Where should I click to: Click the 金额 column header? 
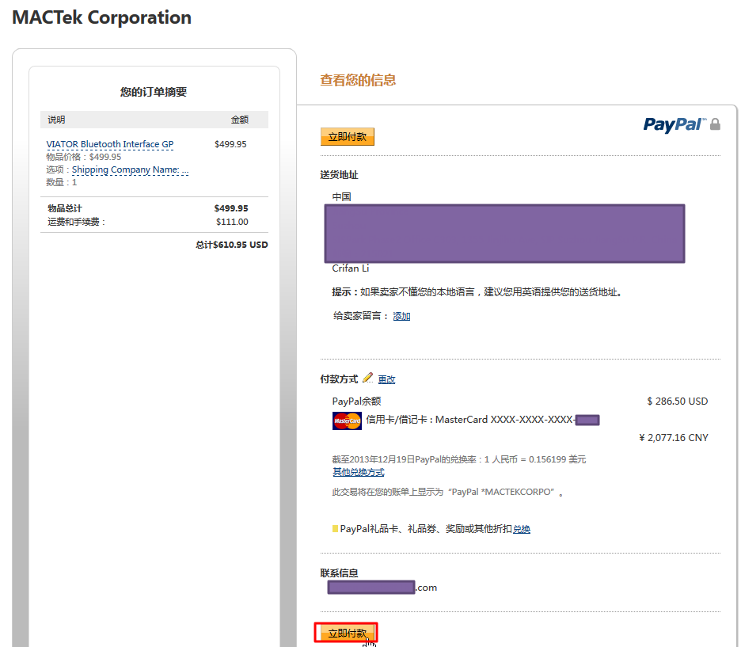[240, 120]
